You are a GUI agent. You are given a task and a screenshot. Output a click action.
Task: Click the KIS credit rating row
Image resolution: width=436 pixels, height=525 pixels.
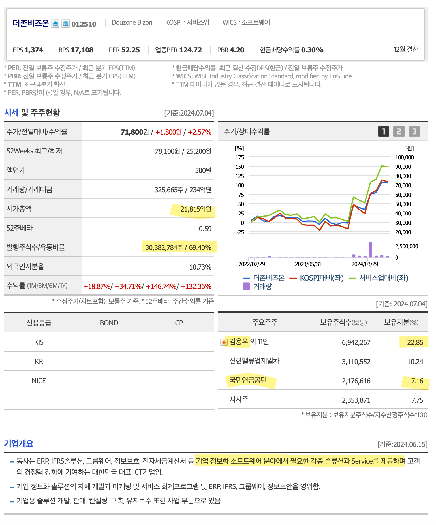[x=109, y=342]
